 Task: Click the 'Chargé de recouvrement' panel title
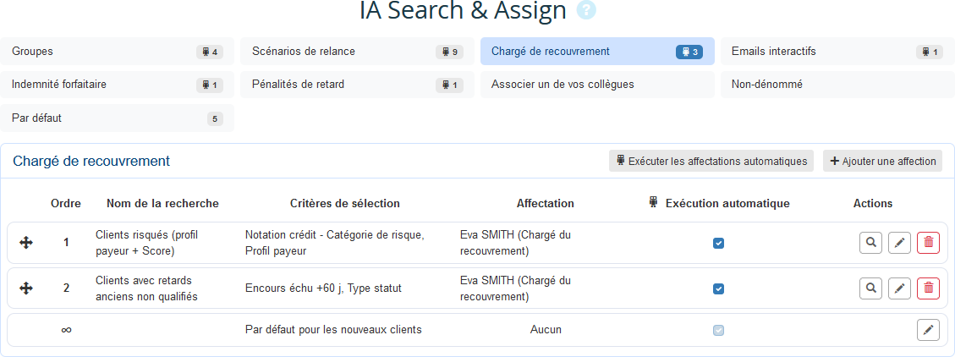point(91,162)
